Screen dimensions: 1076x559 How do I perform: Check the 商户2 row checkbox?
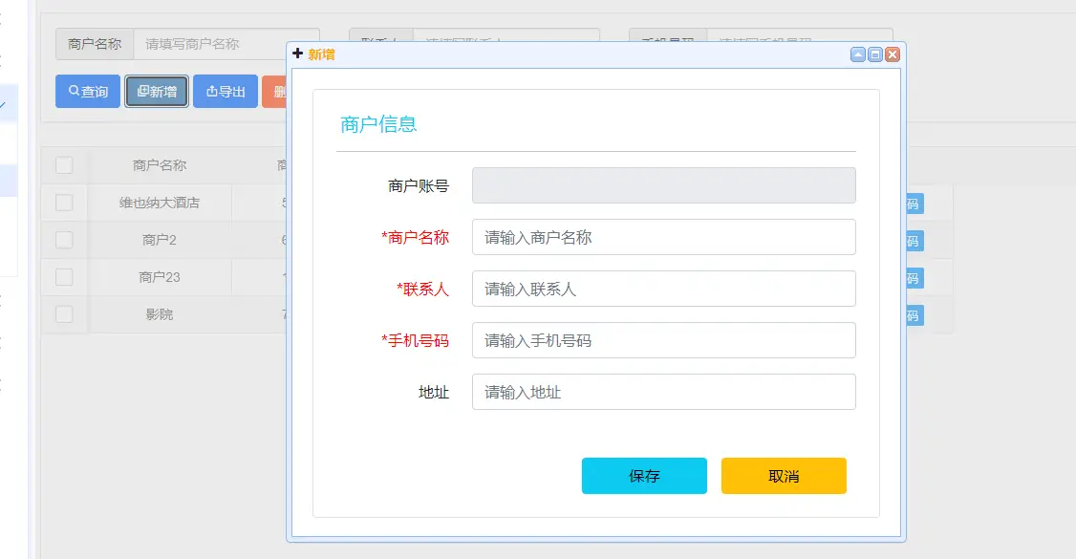pos(64,240)
